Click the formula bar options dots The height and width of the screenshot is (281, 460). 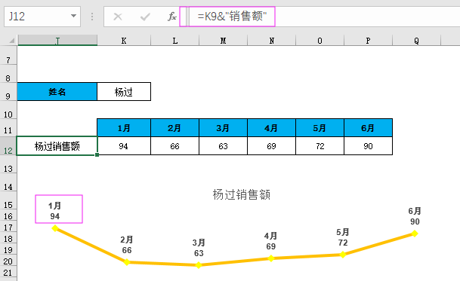(92, 17)
